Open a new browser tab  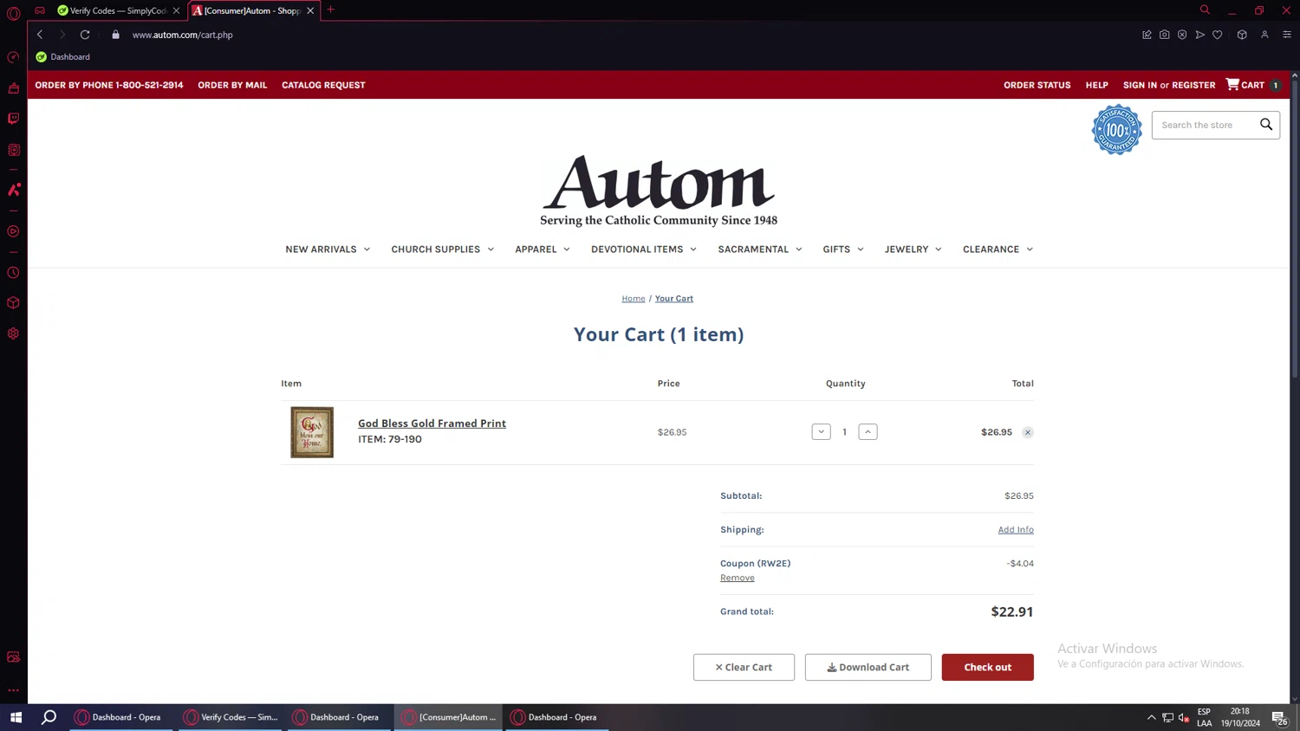point(330,10)
